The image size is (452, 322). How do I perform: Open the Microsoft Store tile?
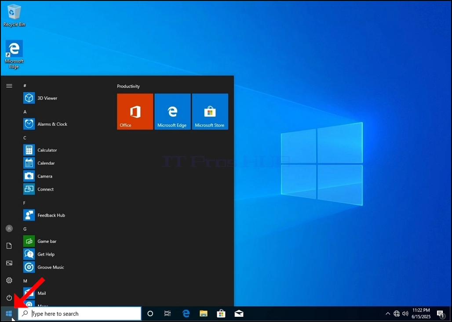tap(210, 112)
